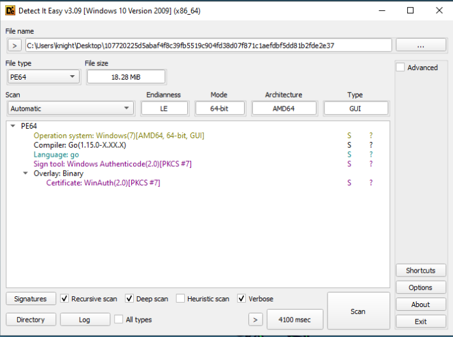Open the Signatures button
Viewport: 453px width, 337px height.
coord(31,299)
